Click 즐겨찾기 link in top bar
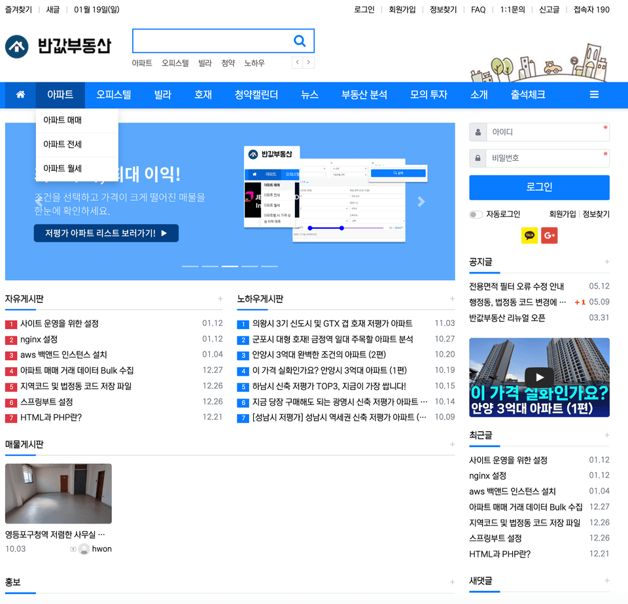628x604 pixels. (x=18, y=10)
